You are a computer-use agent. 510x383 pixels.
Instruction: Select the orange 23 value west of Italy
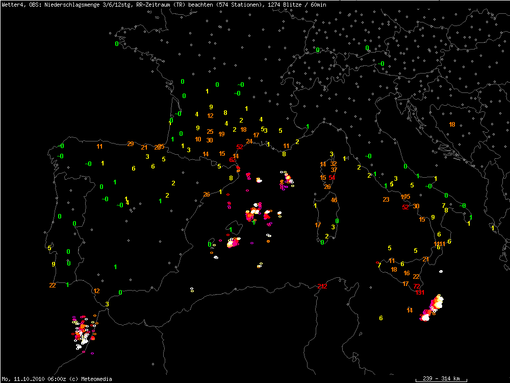pyautogui.click(x=386, y=199)
